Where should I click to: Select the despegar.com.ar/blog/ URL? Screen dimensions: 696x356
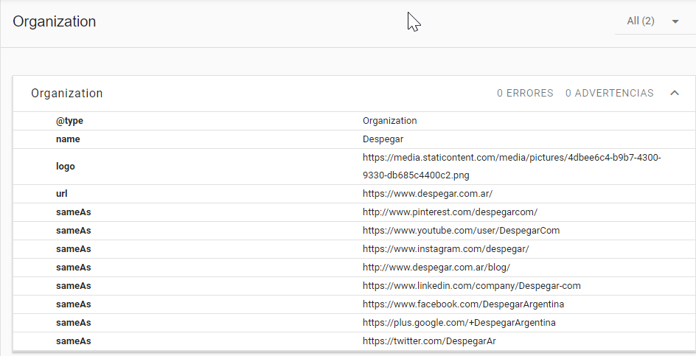click(x=436, y=268)
